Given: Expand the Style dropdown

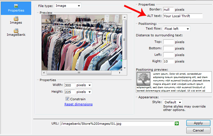Looking at the screenshot, I should [x=173, y=102].
